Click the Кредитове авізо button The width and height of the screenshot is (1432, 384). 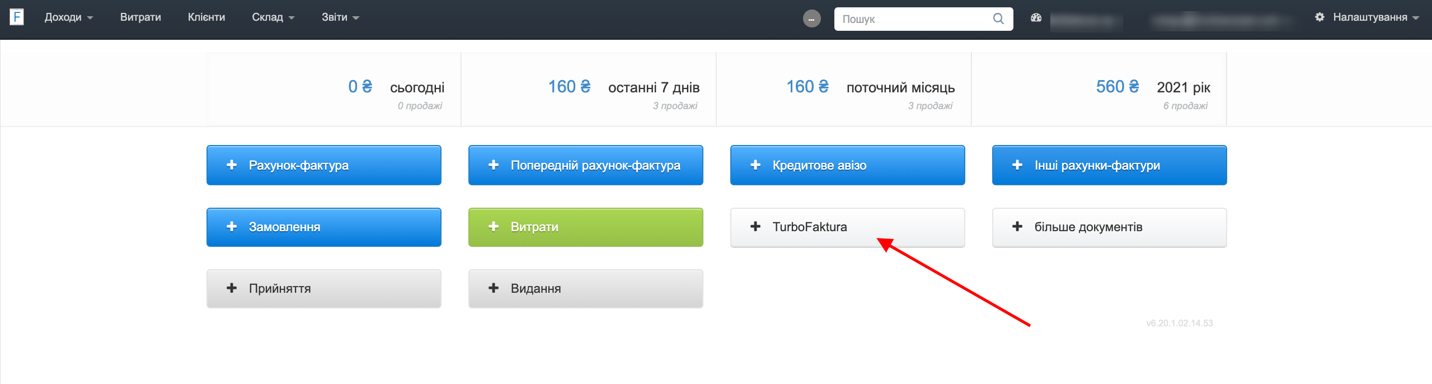[847, 165]
